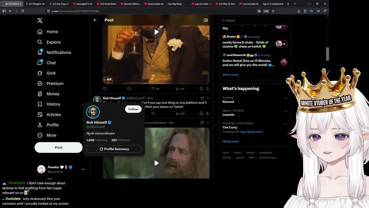Open the Clue trending link
Viewport: 369px width, 208px height.
[243, 132]
